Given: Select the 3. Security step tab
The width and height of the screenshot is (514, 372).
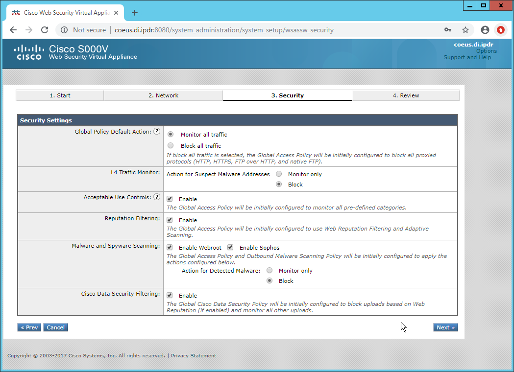Looking at the screenshot, I should 288,95.
